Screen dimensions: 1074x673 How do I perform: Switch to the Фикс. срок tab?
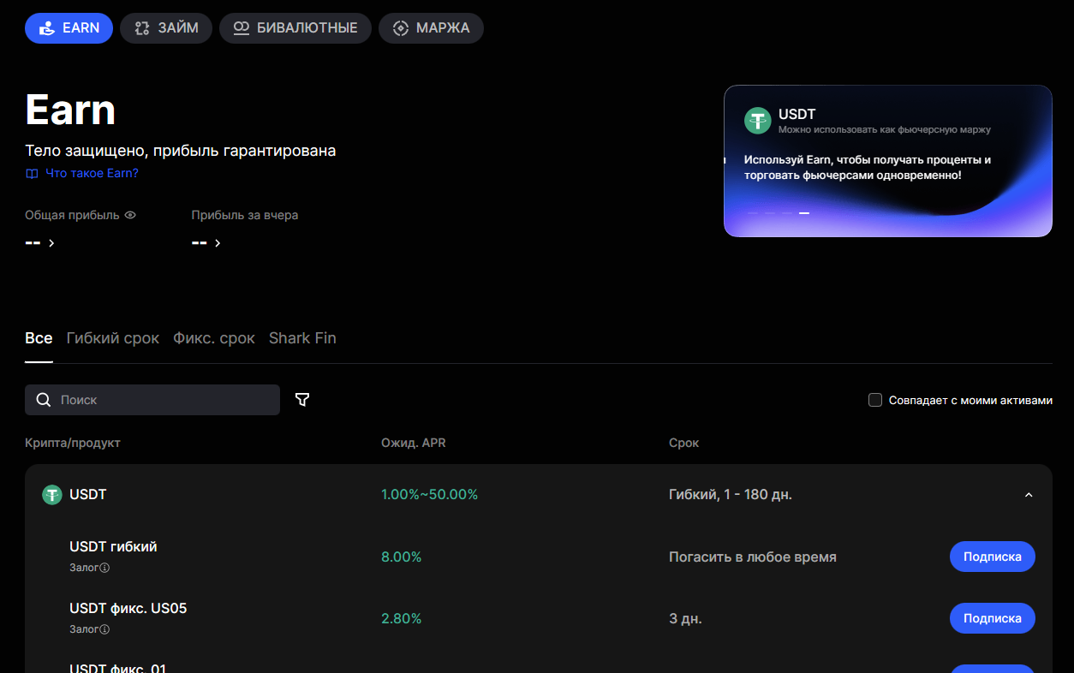coord(214,338)
